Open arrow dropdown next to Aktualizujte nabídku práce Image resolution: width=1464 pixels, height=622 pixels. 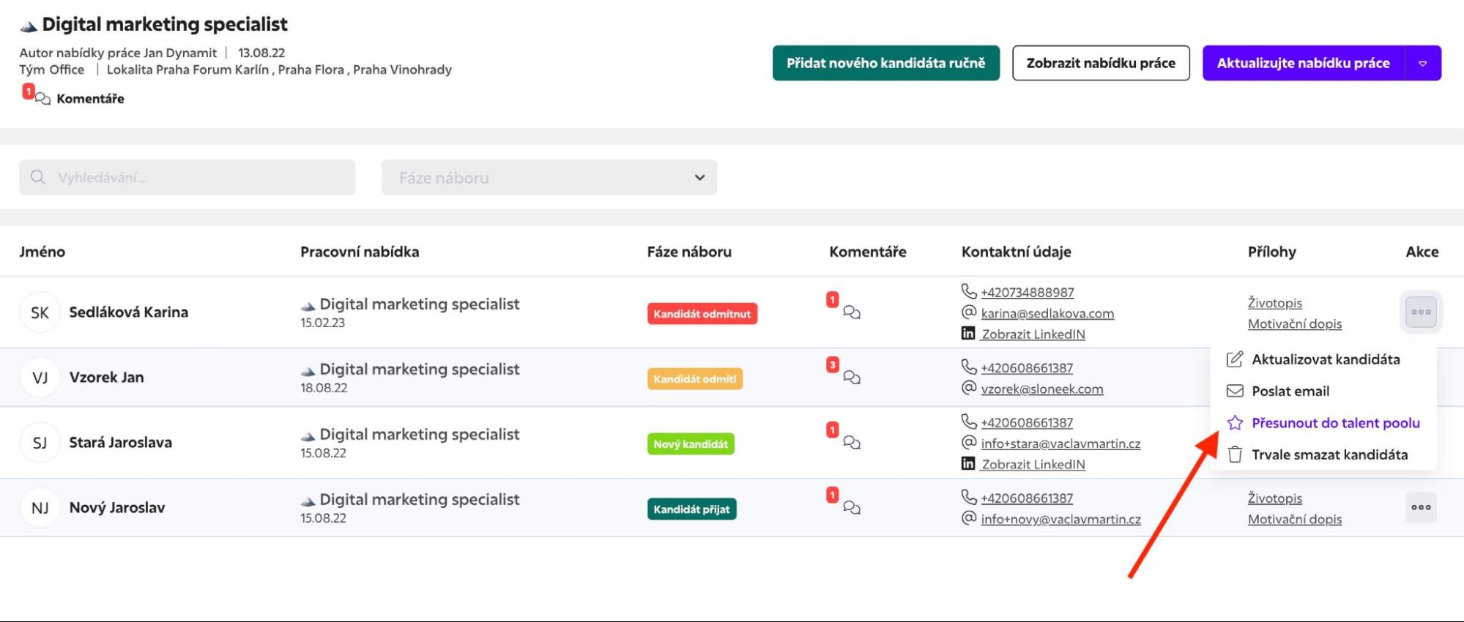point(1422,64)
